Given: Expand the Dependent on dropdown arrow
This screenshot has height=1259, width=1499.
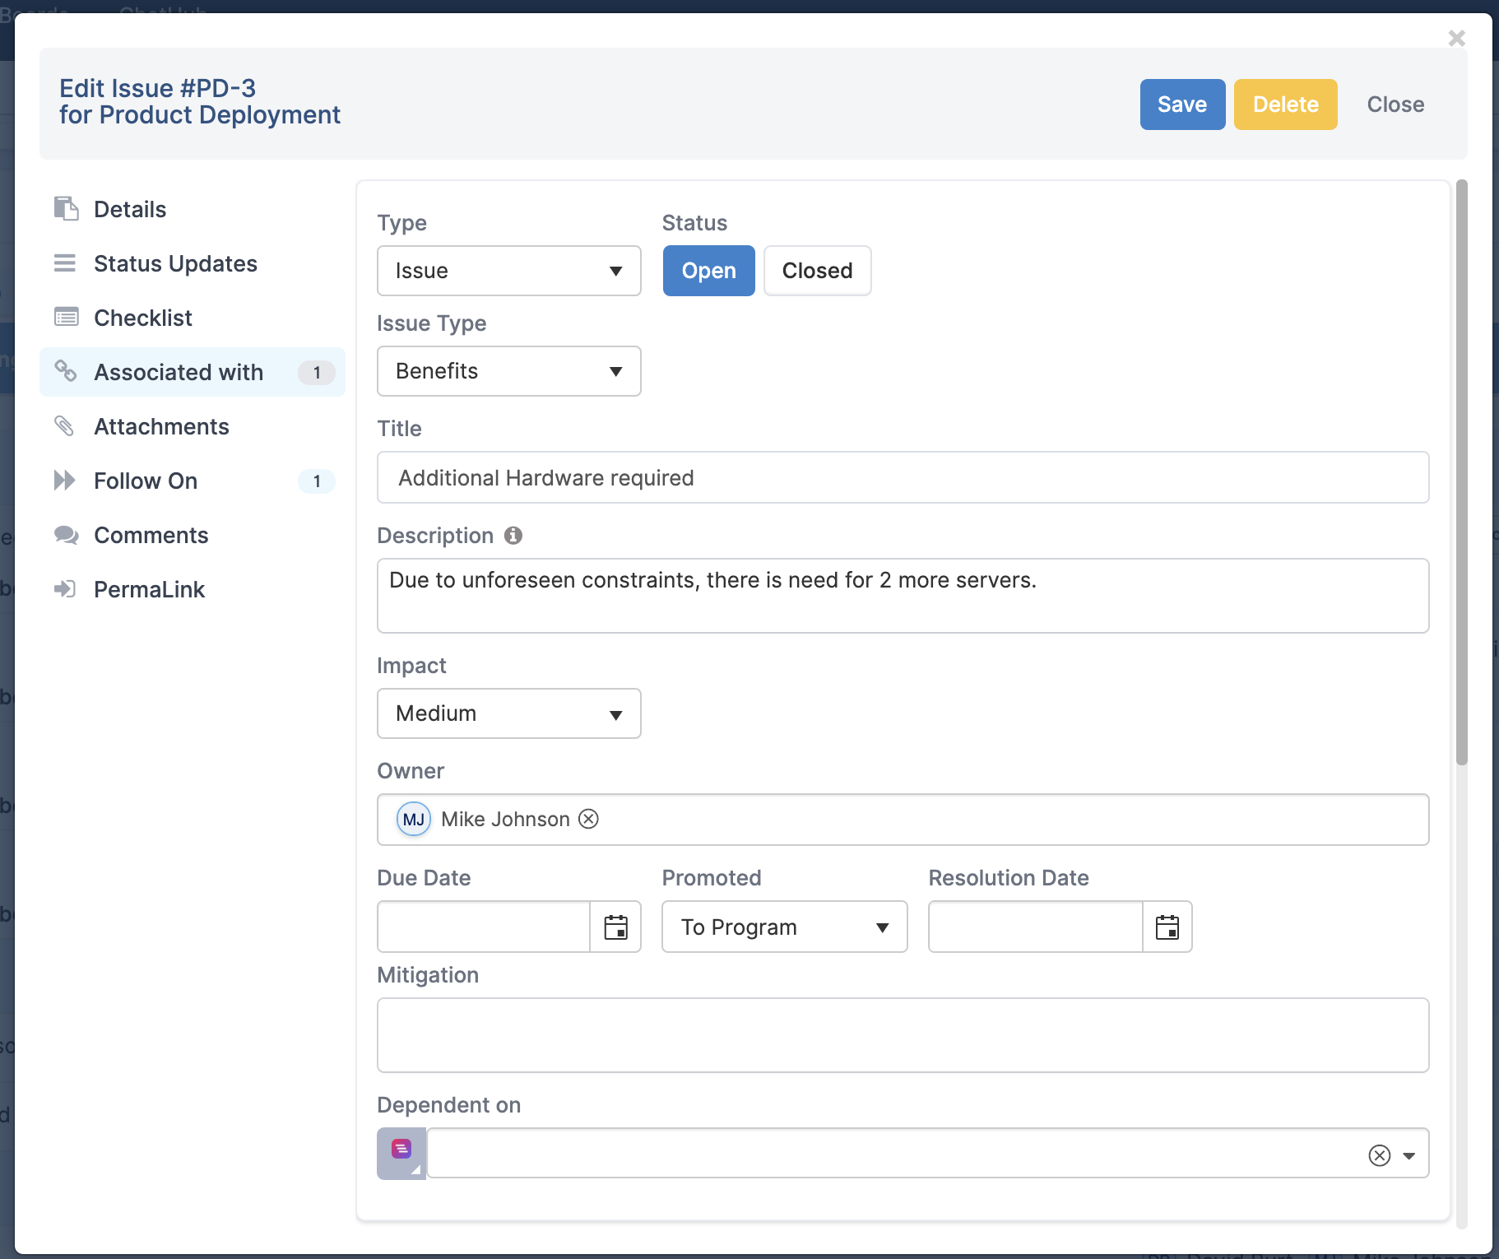Looking at the screenshot, I should (1409, 1155).
